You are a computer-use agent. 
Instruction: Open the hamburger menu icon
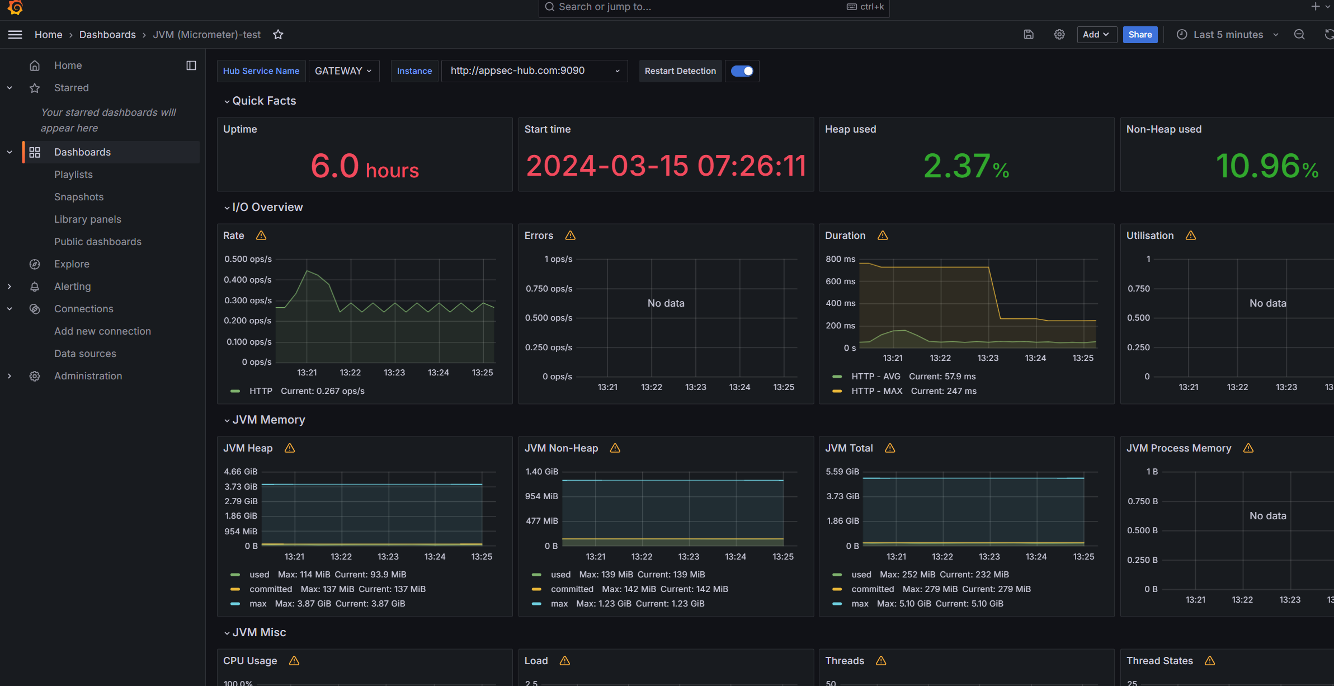click(x=15, y=35)
